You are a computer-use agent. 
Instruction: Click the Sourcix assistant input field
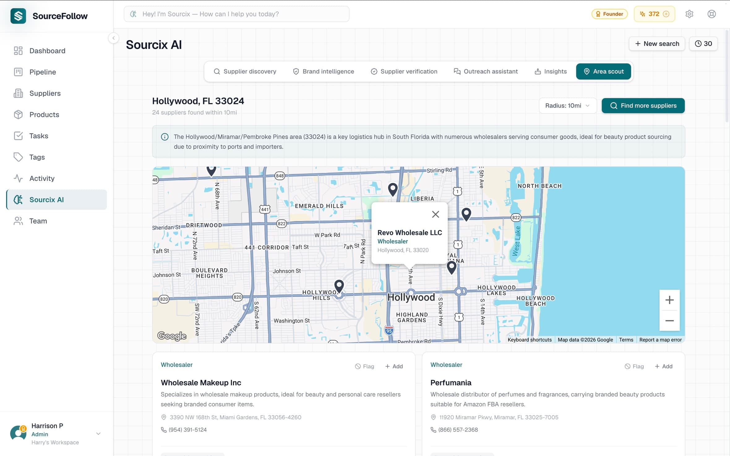[x=237, y=14]
